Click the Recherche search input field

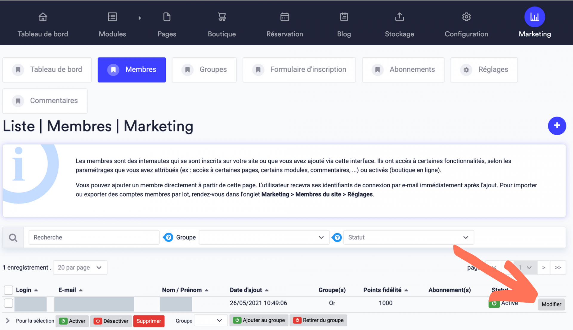click(94, 237)
